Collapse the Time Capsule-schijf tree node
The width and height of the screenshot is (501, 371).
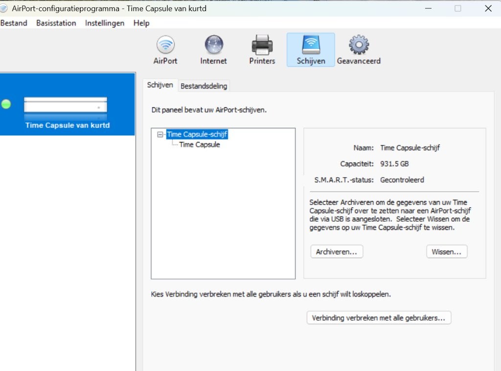[160, 135]
